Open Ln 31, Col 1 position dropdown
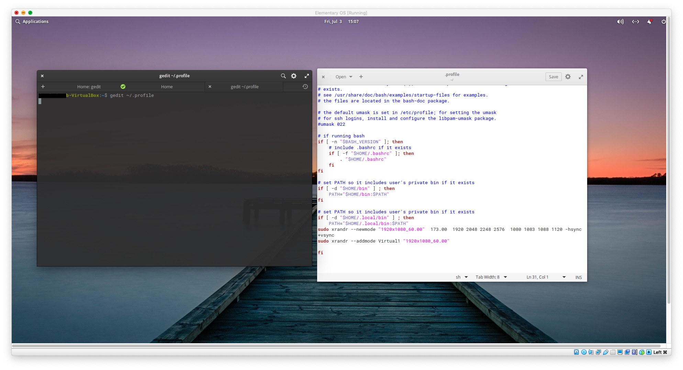This screenshot has height=370, width=683. pos(546,277)
